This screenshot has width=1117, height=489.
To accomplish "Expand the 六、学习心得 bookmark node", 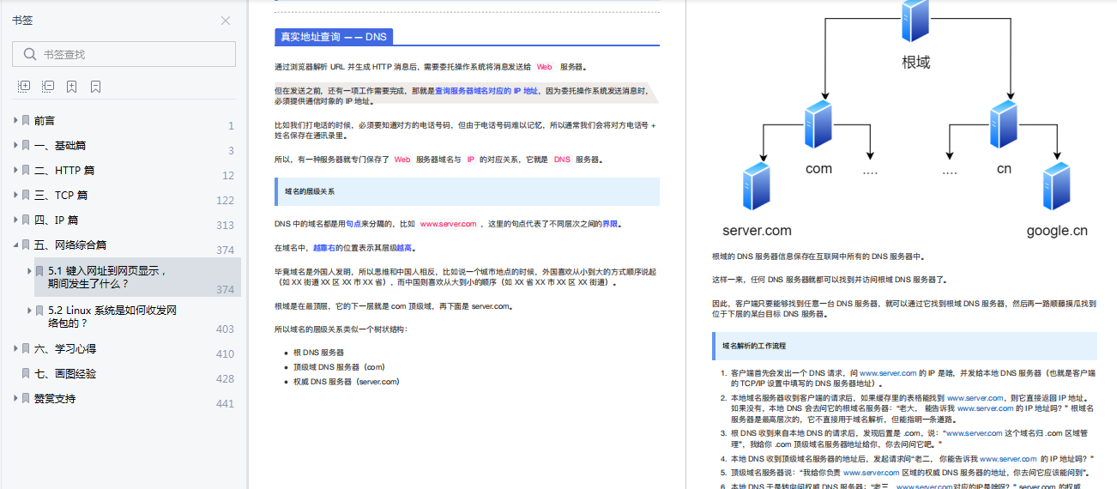I will click(15, 349).
